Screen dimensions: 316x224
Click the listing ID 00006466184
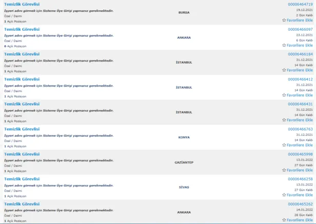[x=300, y=54]
